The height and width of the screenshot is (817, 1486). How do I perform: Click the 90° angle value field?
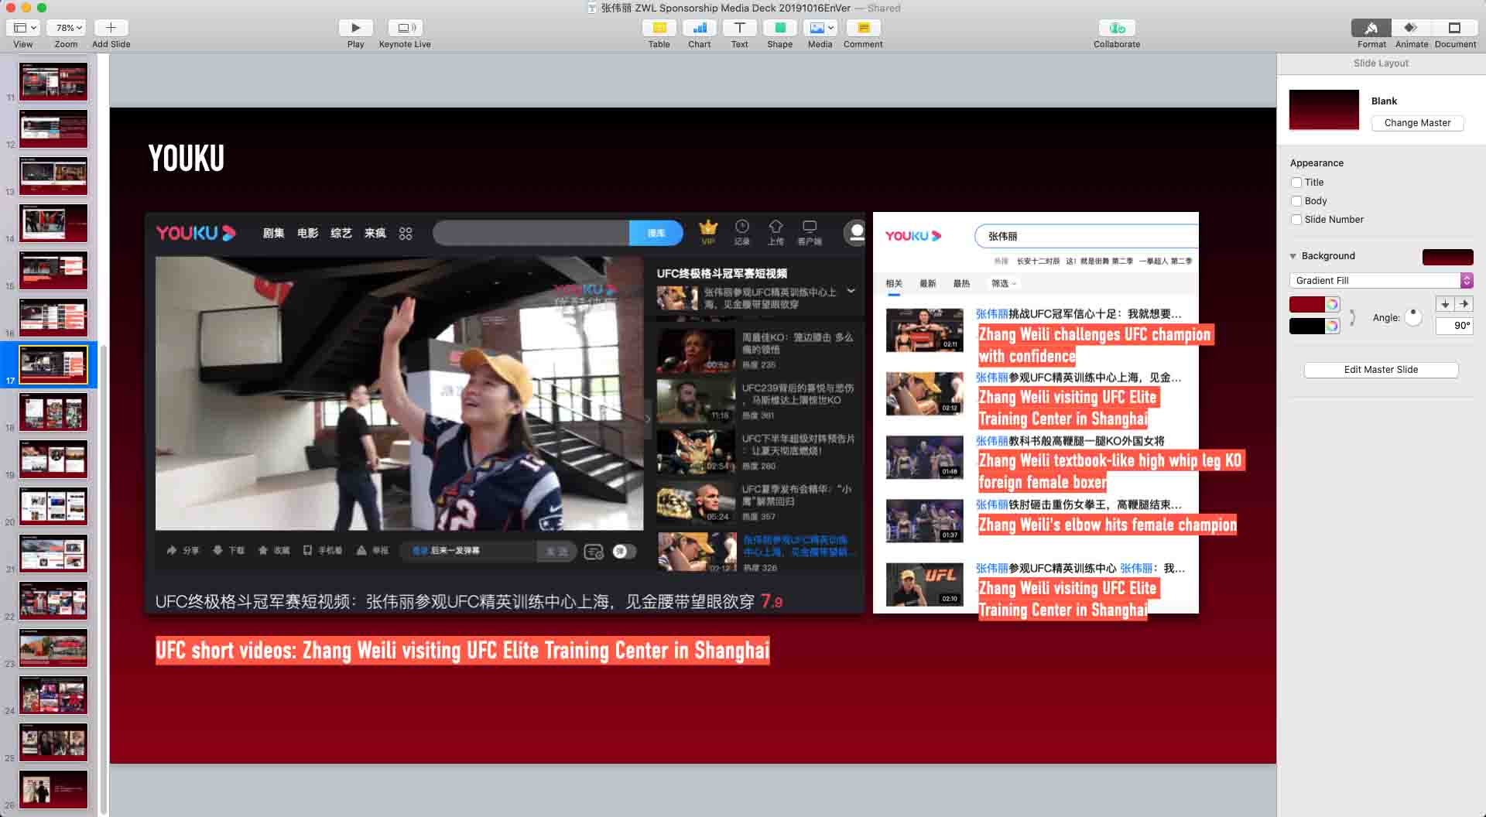(1454, 326)
